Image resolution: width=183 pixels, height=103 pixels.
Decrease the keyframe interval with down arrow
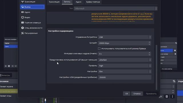(x=149, y=55)
